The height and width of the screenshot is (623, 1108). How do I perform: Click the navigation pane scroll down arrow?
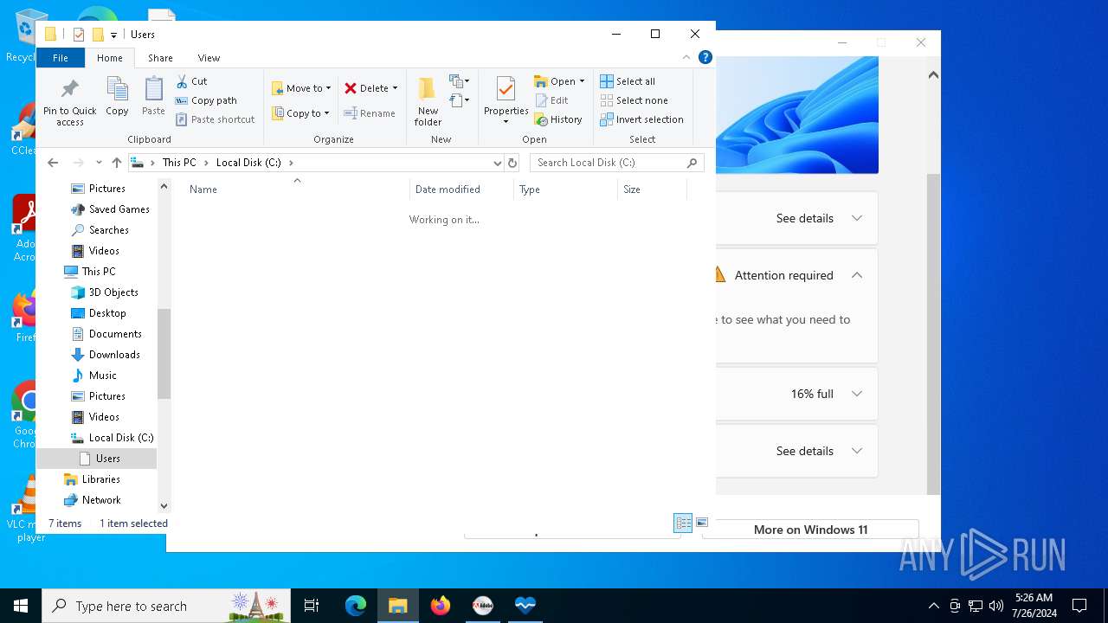tap(164, 506)
